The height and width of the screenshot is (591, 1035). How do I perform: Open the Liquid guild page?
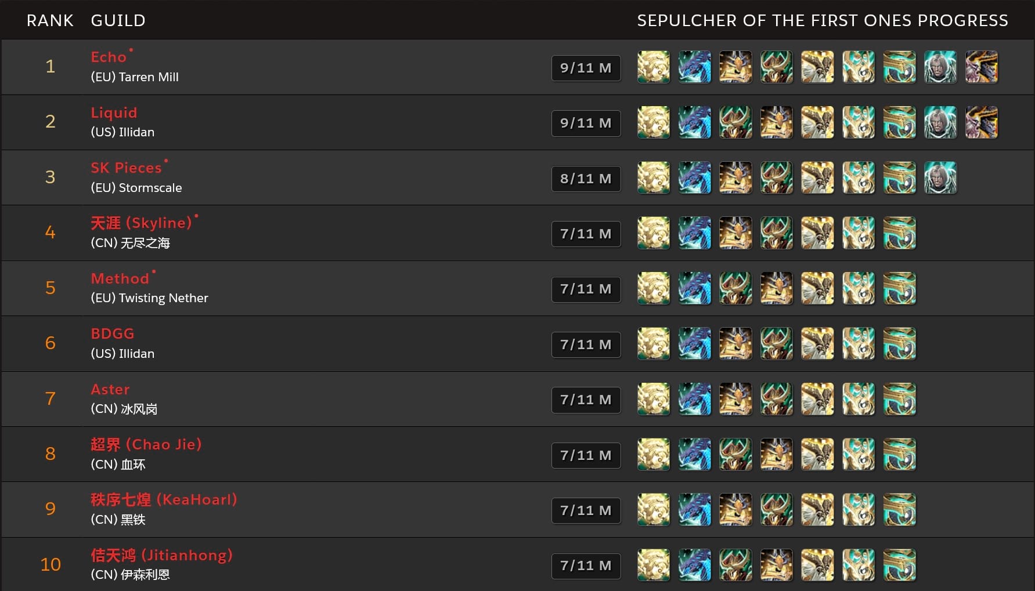tap(114, 113)
